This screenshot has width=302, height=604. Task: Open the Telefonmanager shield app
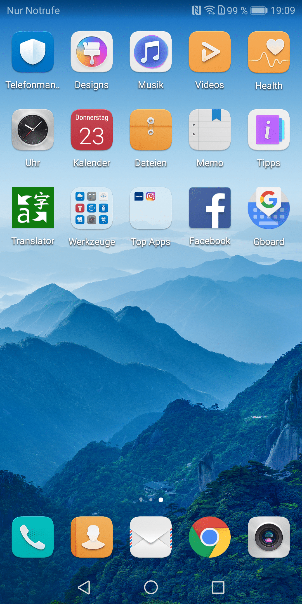click(x=33, y=52)
